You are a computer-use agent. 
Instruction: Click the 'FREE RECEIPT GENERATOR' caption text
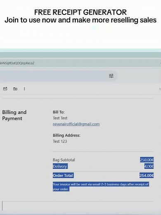coord(80,12)
